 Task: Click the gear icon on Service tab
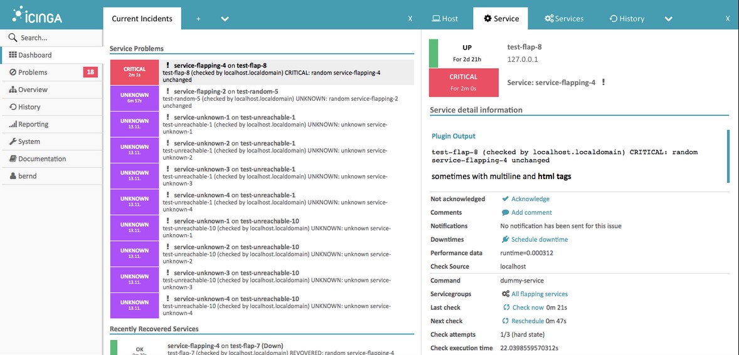click(x=488, y=19)
